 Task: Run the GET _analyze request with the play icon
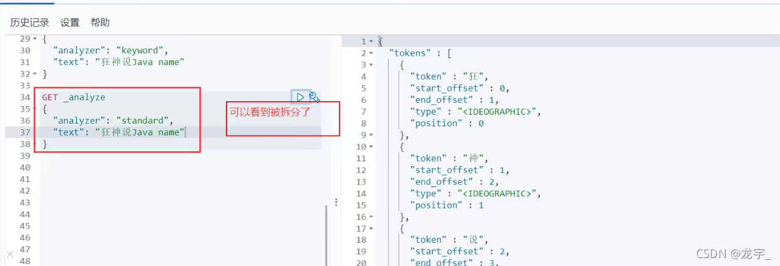coord(300,97)
